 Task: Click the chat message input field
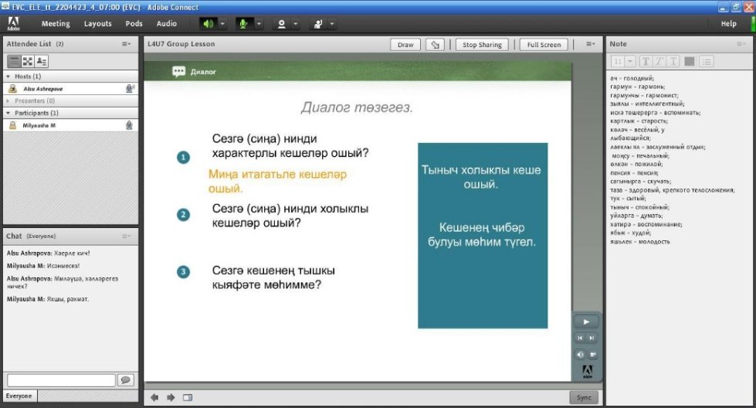click(61, 379)
